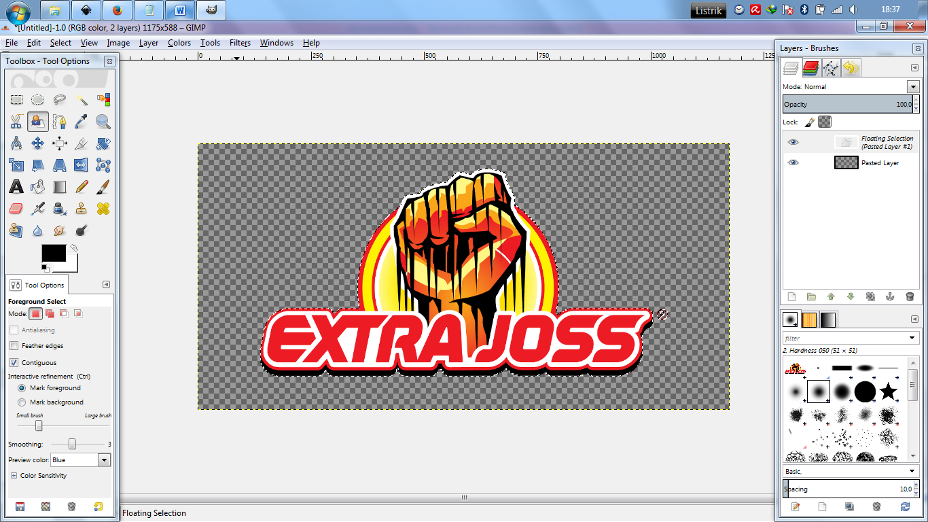Screen dimensions: 928x522
Task: Uncheck the Contiguous checkbox
Action: point(14,362)
